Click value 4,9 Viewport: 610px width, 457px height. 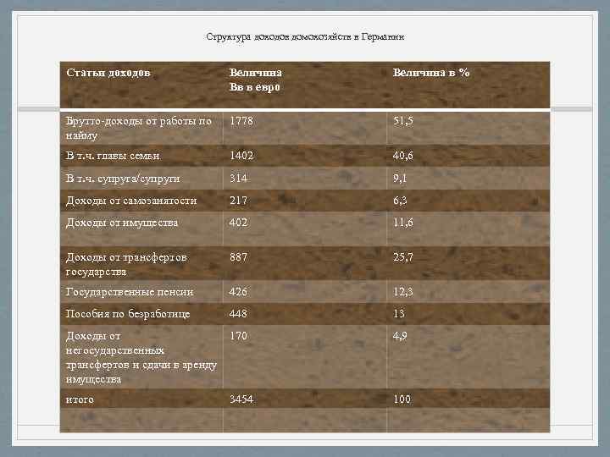[400, 336]
